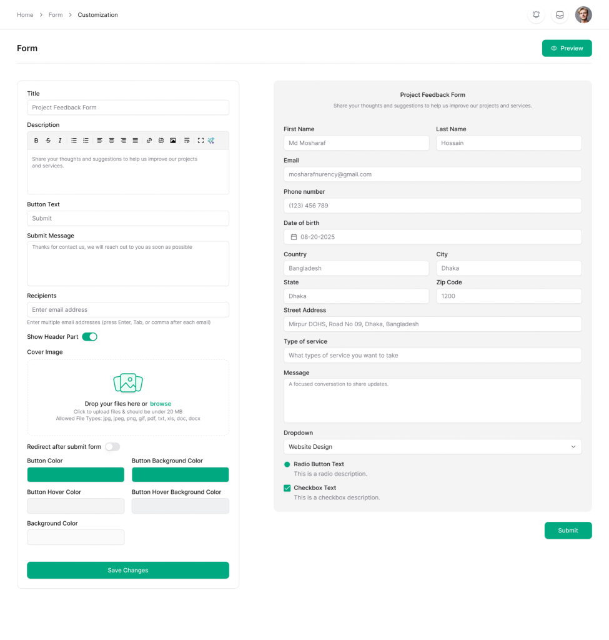Insert a link in description editor
This screenshot has height=640, width=609.
pos(149,141)
